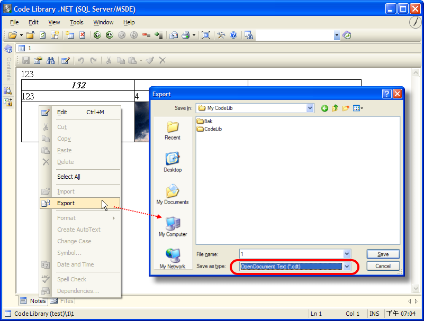Choose Export from the context menu
Image resolution: width=424 pixels, height=321 pixels.
pos(80,203)
